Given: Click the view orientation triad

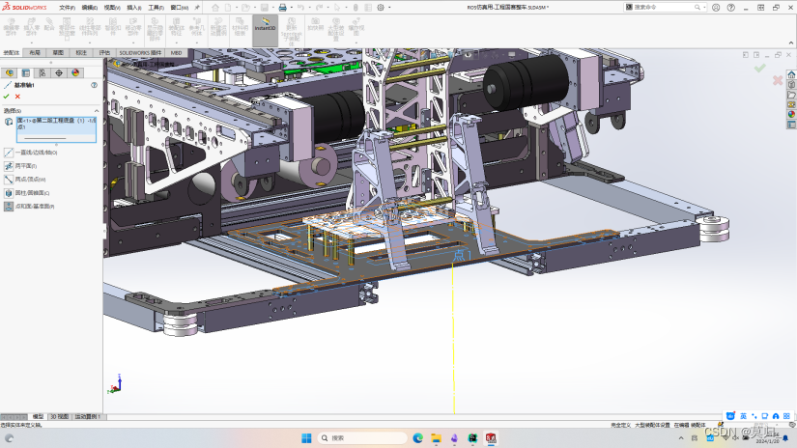Looking at the screenshot, I should click(x=115, y=384).
